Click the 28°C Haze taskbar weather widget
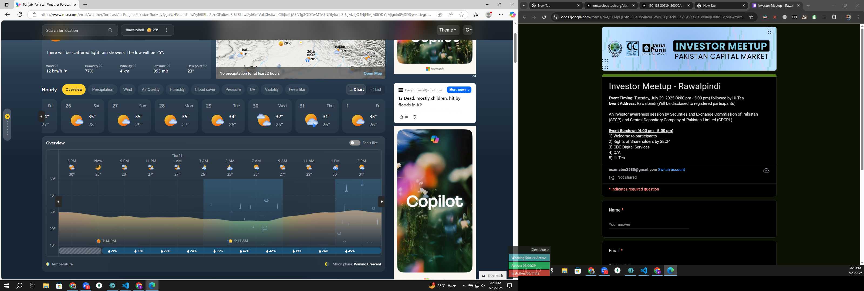The width and height of the screenshot is (864, 291). pyautogui.click(x=443, y=286)
